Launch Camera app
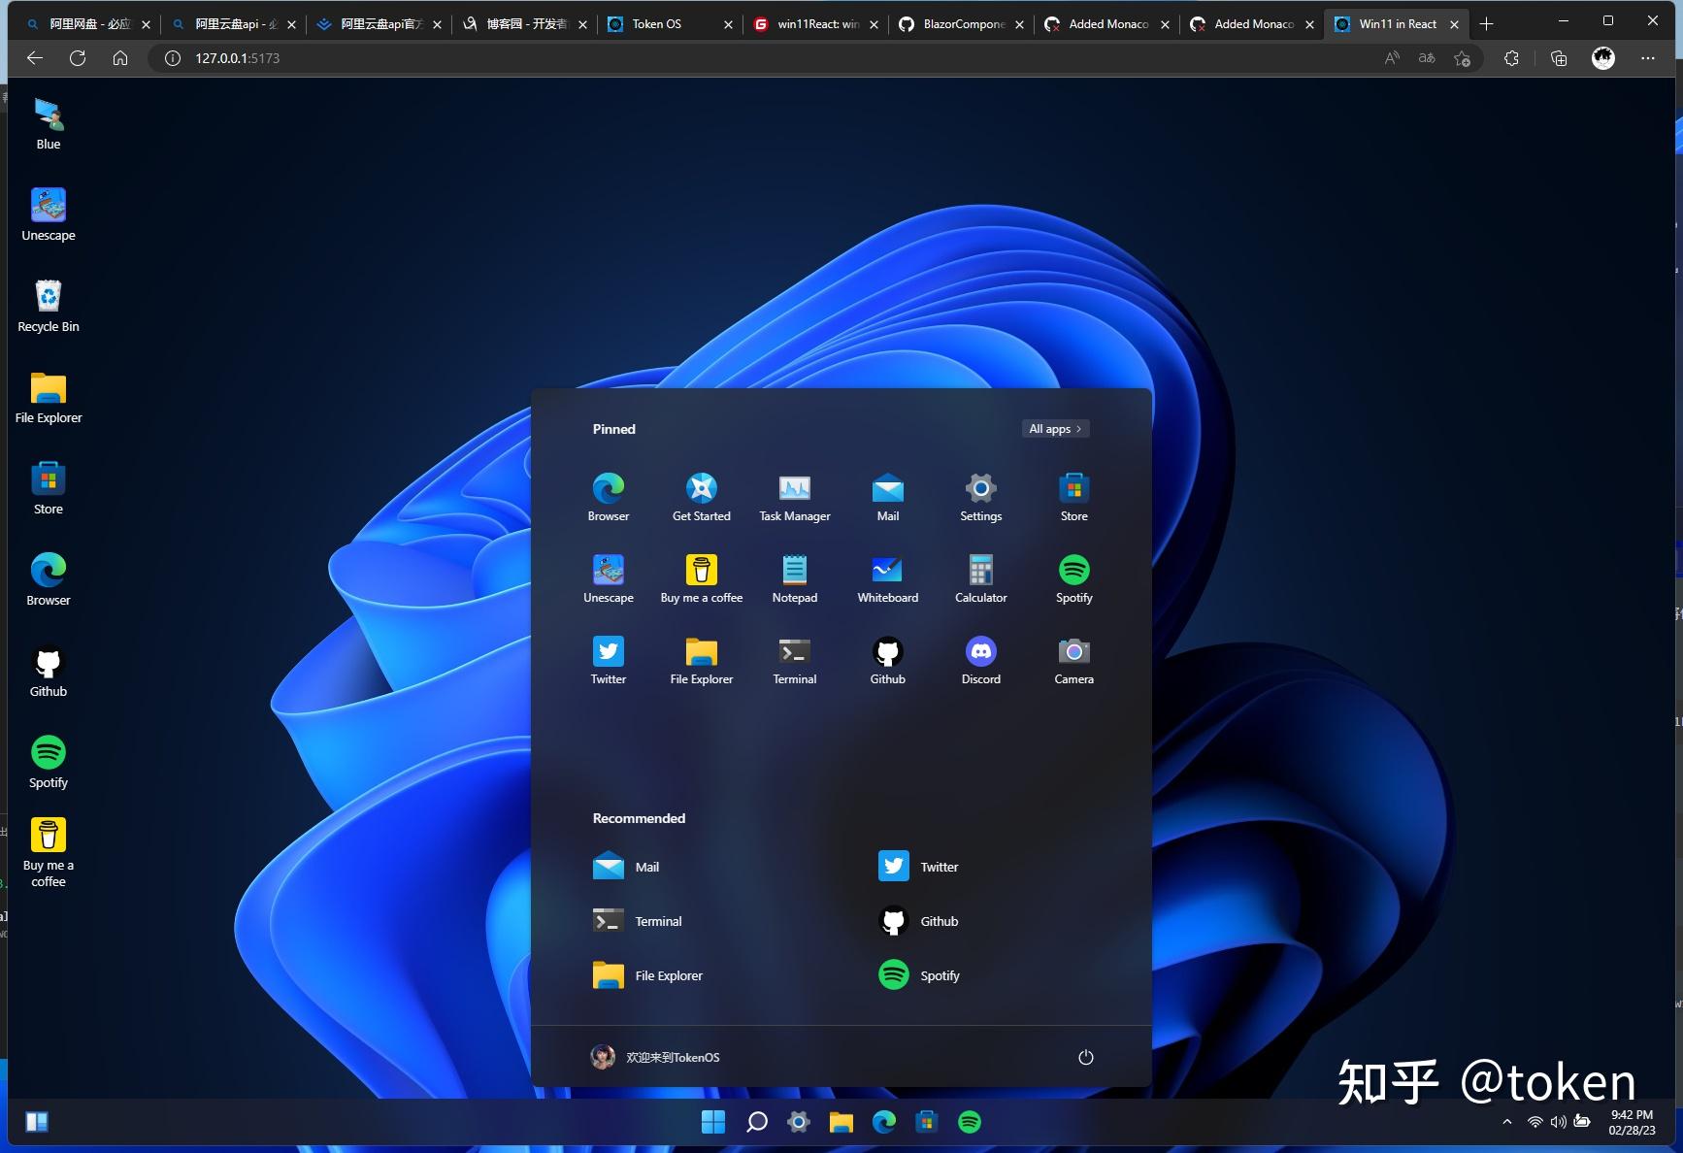The height and width of the screenshot is (1153, 1683). click(1074, 660)
